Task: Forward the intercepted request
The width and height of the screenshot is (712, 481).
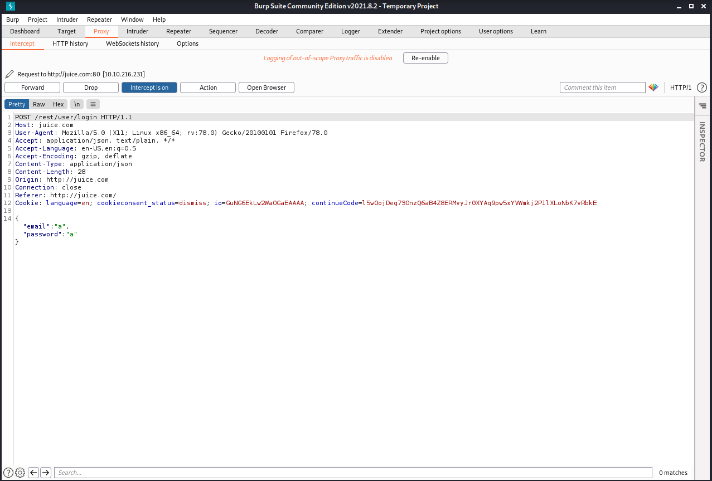Action: tap(32, 88)
